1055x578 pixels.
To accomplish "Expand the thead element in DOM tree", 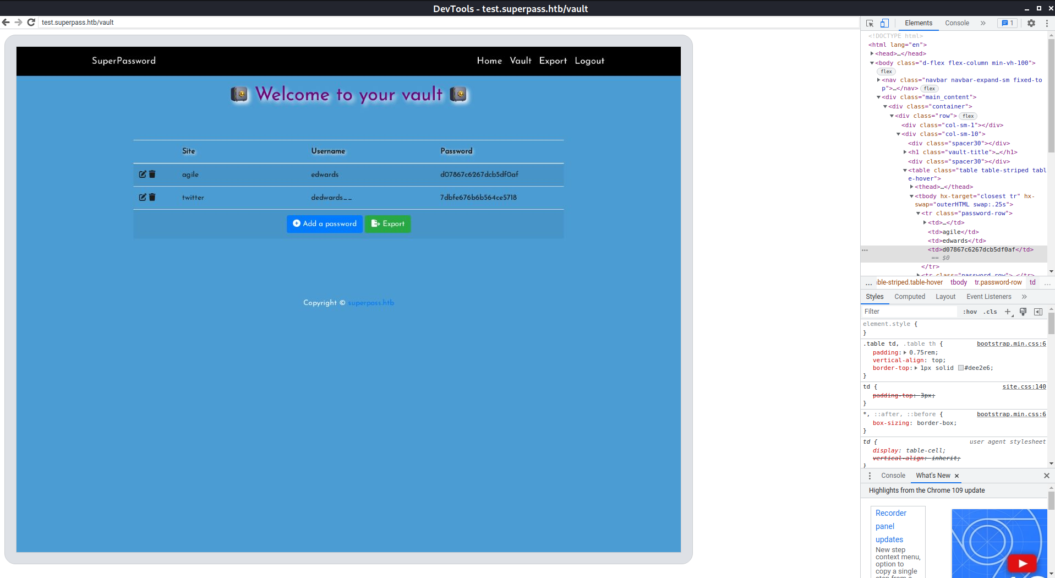I will point(912,187).
